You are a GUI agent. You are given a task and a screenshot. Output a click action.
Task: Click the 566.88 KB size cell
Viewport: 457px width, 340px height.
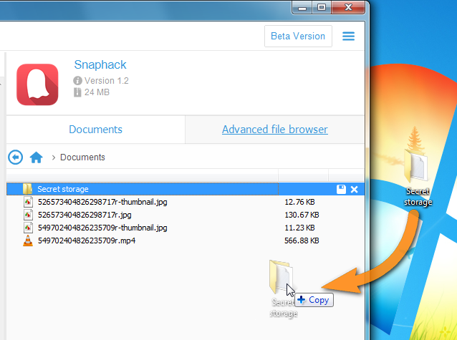[x=302, y=241]
